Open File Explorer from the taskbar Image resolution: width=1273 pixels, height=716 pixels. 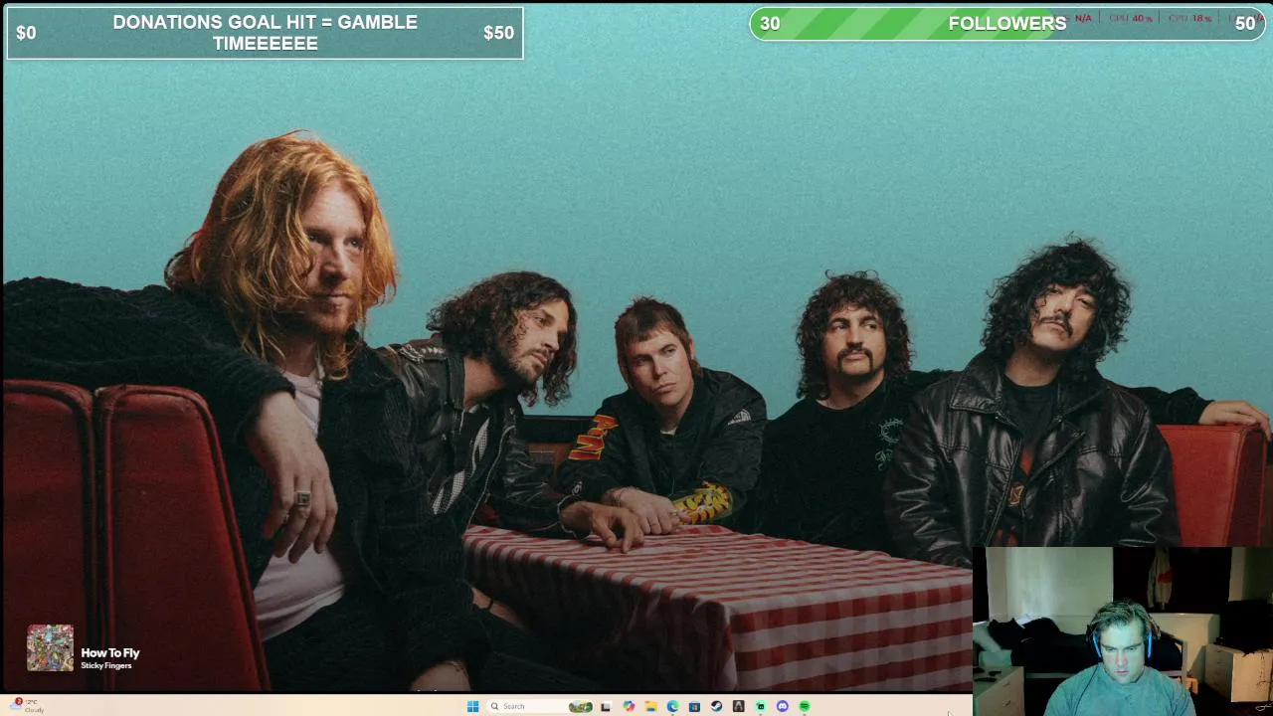(650, 706)
